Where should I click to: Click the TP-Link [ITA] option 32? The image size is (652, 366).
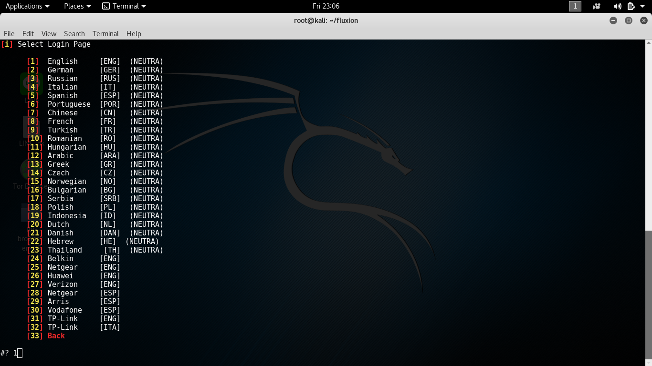pos(74,327)
